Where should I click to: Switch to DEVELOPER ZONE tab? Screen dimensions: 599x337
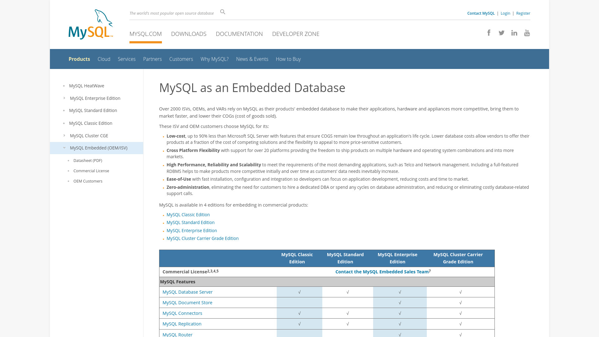point(296,34)
